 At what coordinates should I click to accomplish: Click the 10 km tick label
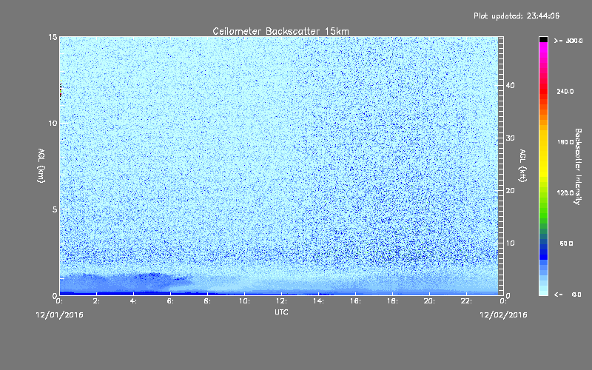pos(53,124)
